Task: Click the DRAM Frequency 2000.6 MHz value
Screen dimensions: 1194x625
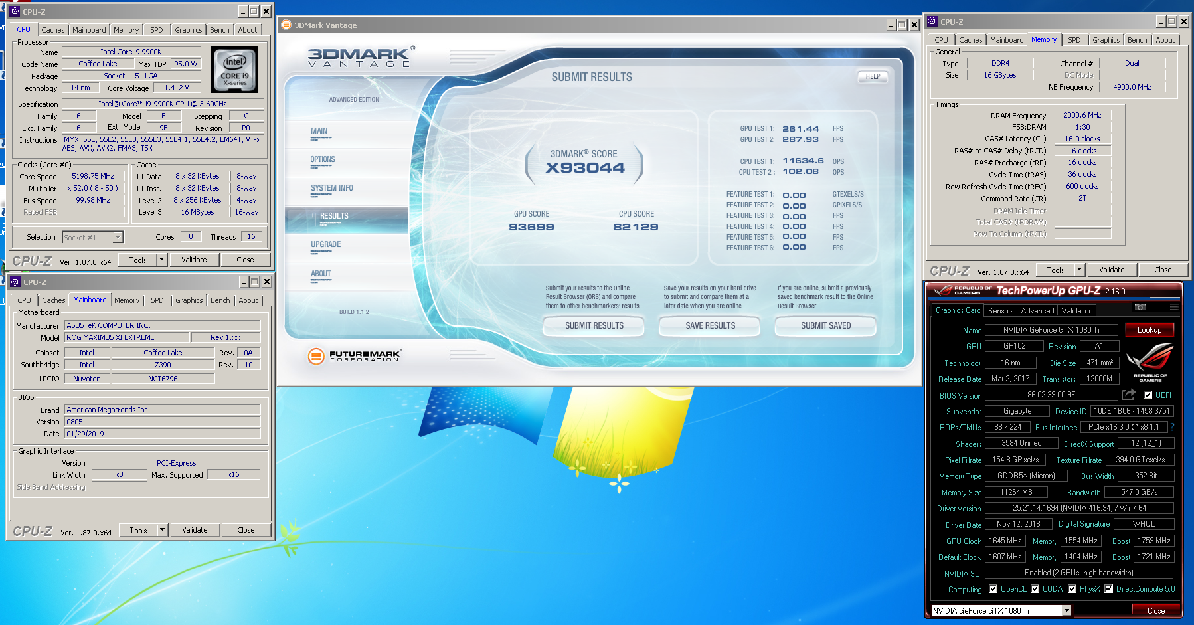Action: click(1082, 115)
